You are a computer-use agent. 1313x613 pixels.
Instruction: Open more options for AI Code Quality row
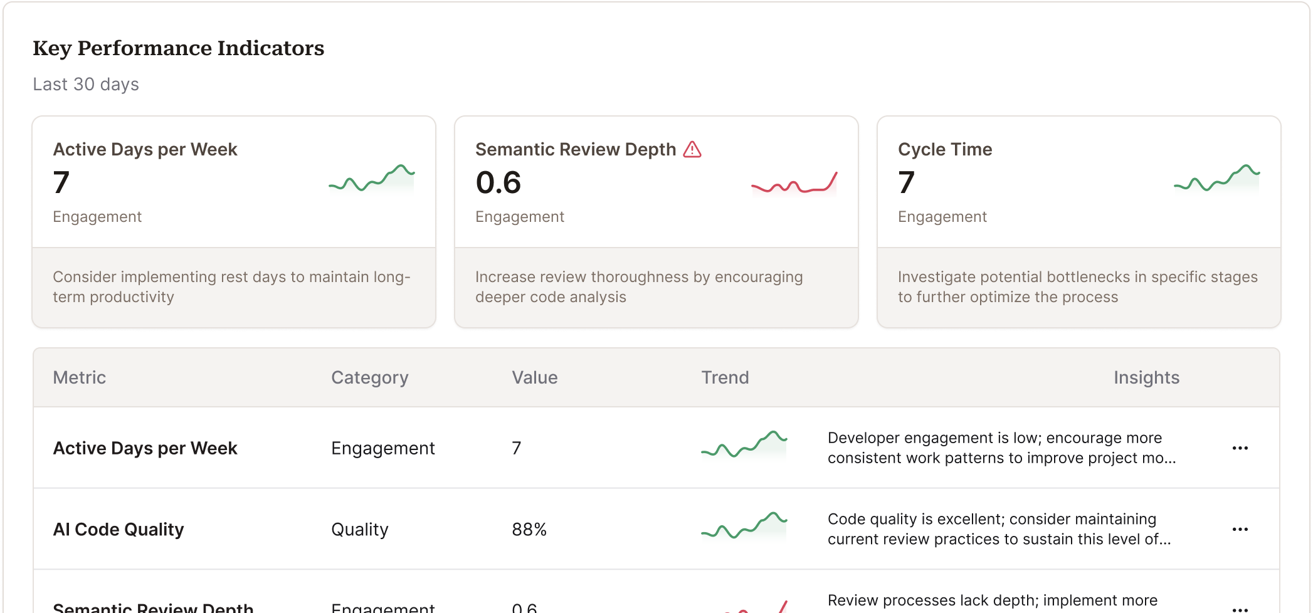tap(1240, 530)
